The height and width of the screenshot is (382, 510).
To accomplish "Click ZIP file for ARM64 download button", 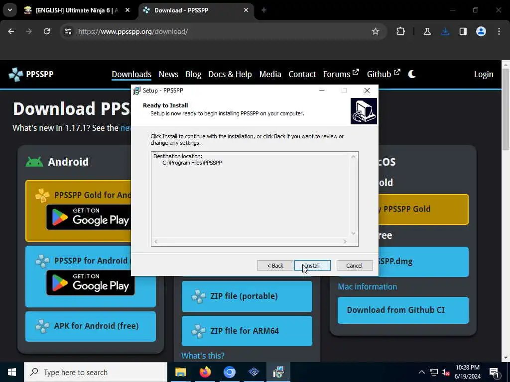I will point(247,331).
